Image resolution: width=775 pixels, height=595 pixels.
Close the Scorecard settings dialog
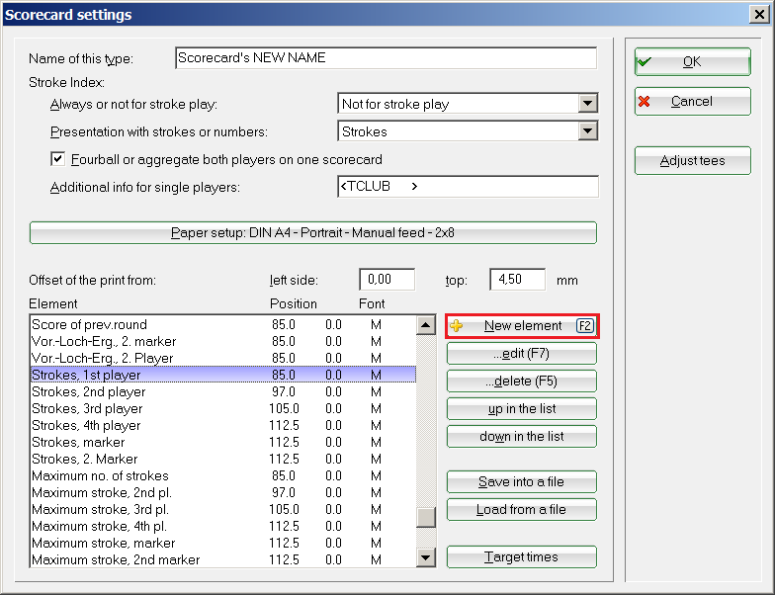759,15
